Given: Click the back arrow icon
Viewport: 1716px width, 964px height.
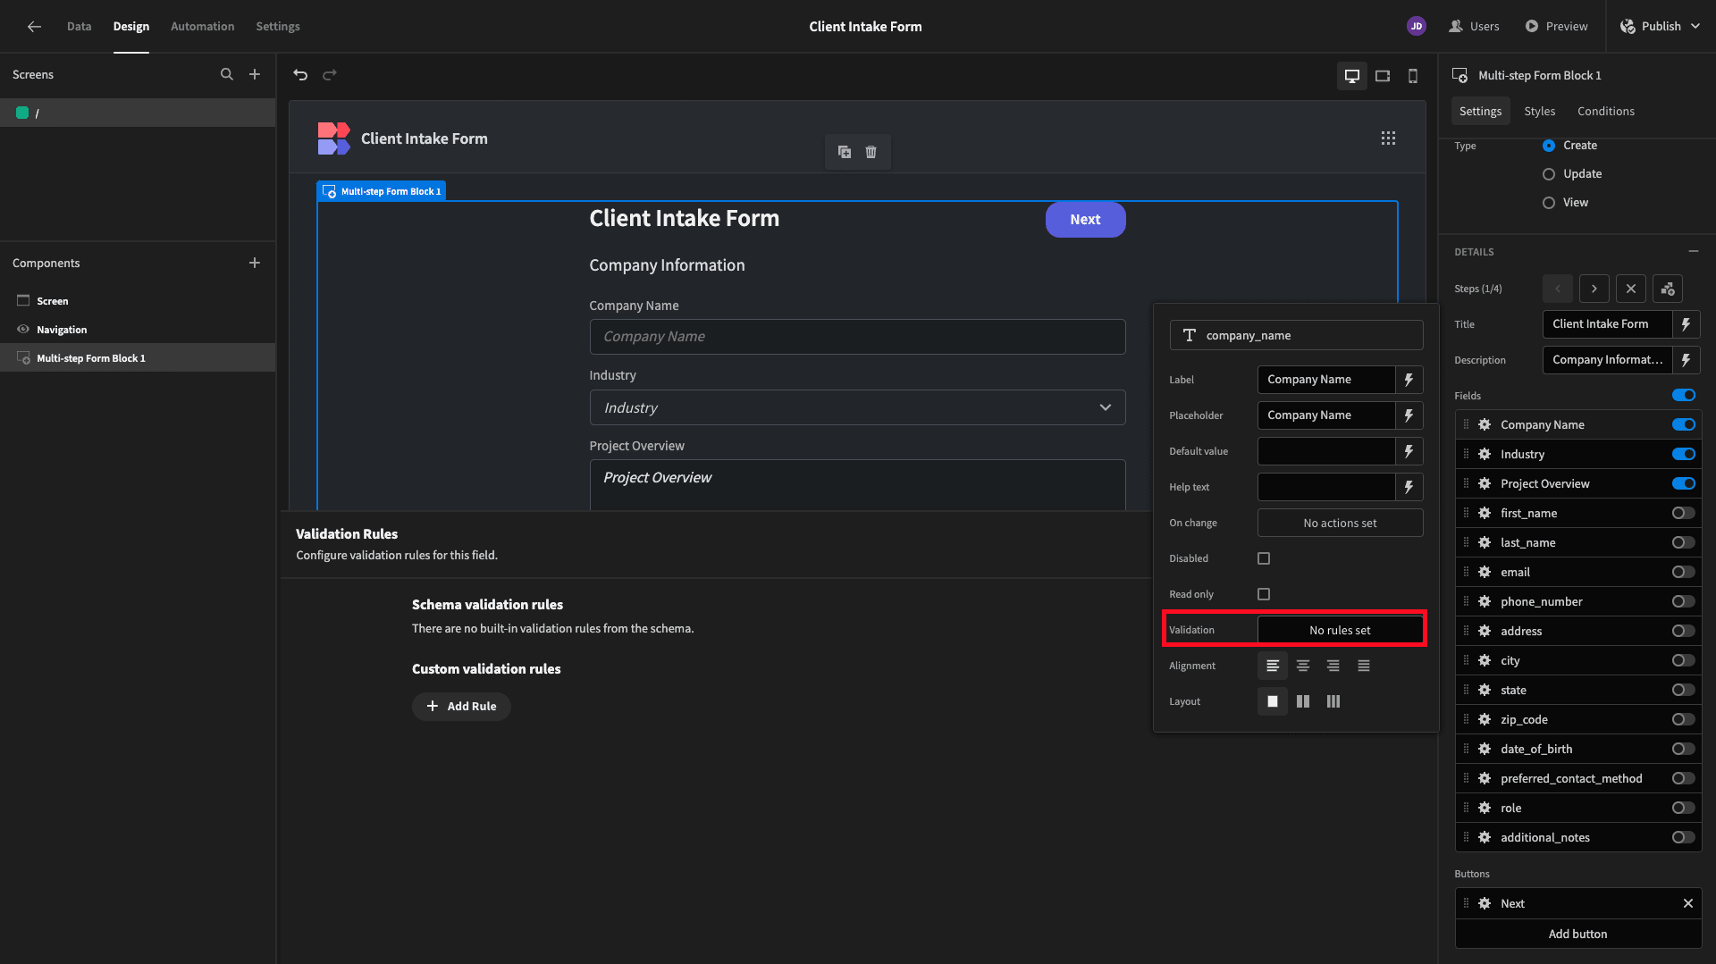Looking at the screenshot, I should (x=34, y=27).
